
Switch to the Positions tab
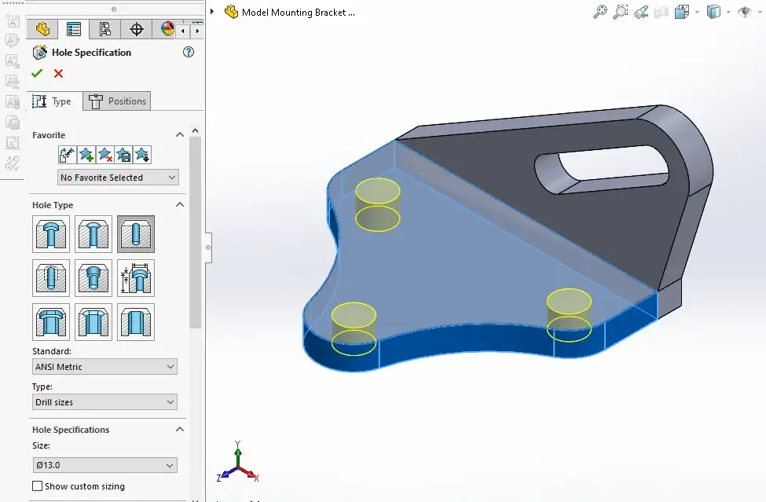click(117, 101)
